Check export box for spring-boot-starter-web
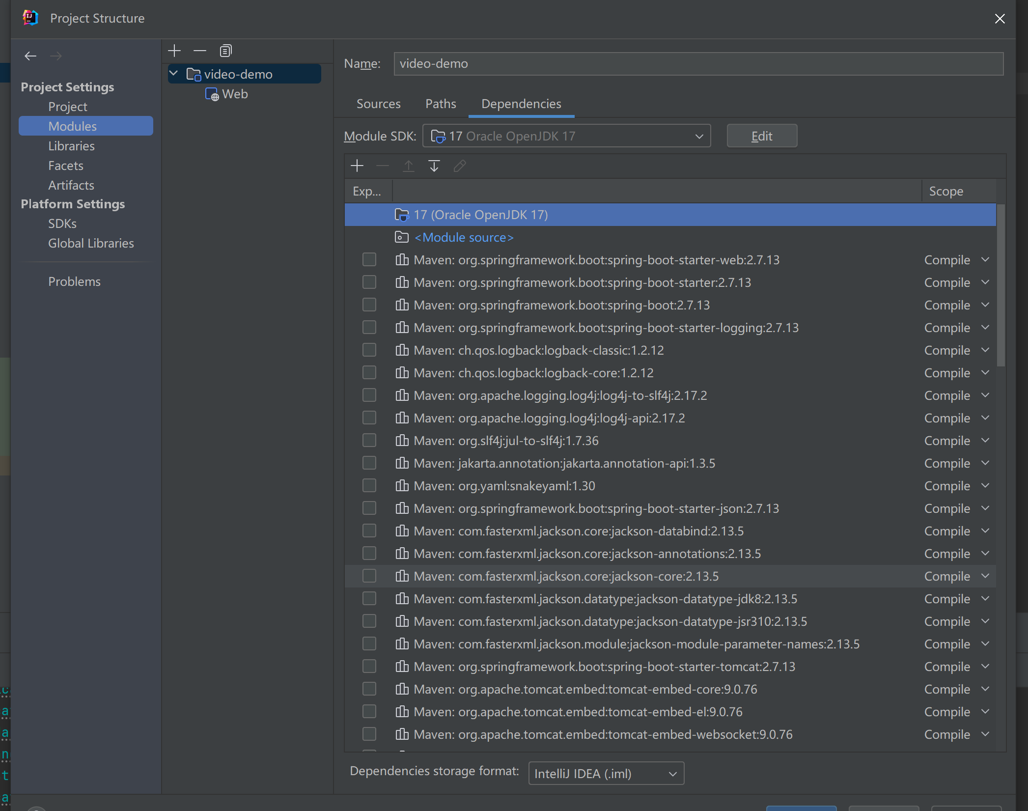1028x811 pixels. coord(369,259)
